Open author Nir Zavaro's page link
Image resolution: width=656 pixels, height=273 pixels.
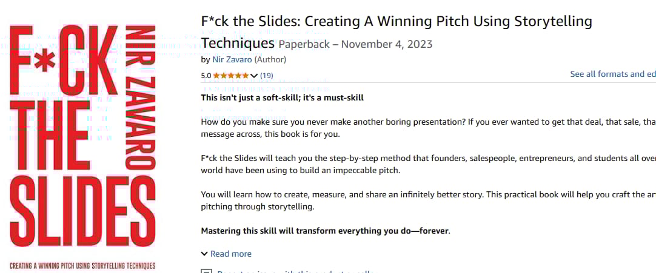(232, 59)
